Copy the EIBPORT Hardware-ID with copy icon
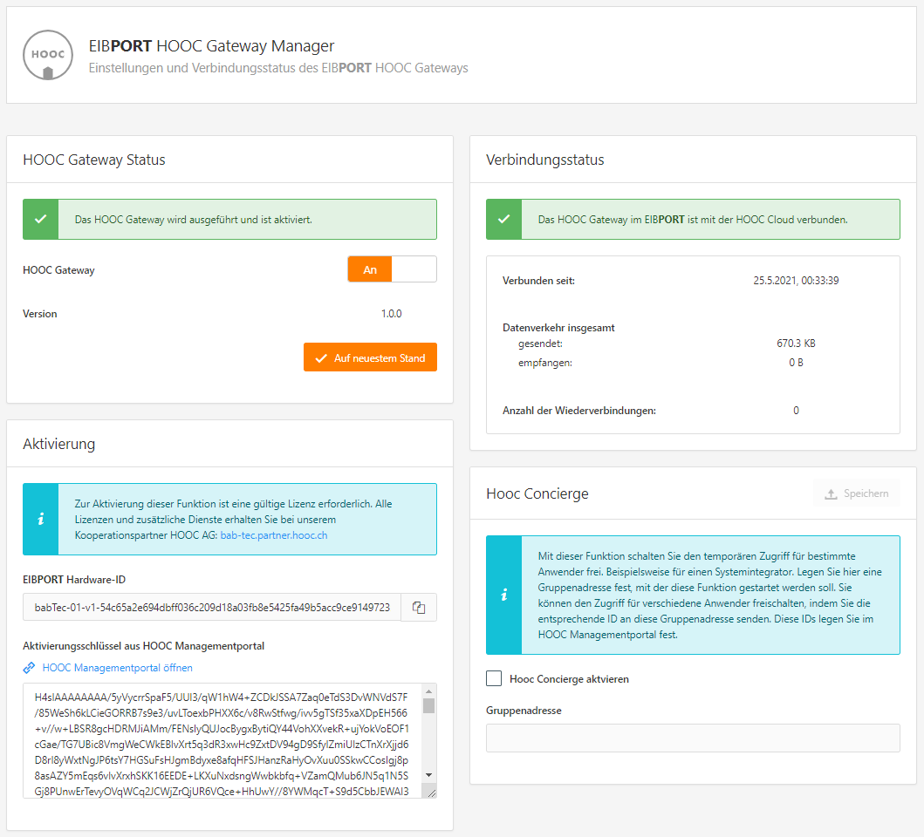 pyautogui.click(x=419, y=608)
